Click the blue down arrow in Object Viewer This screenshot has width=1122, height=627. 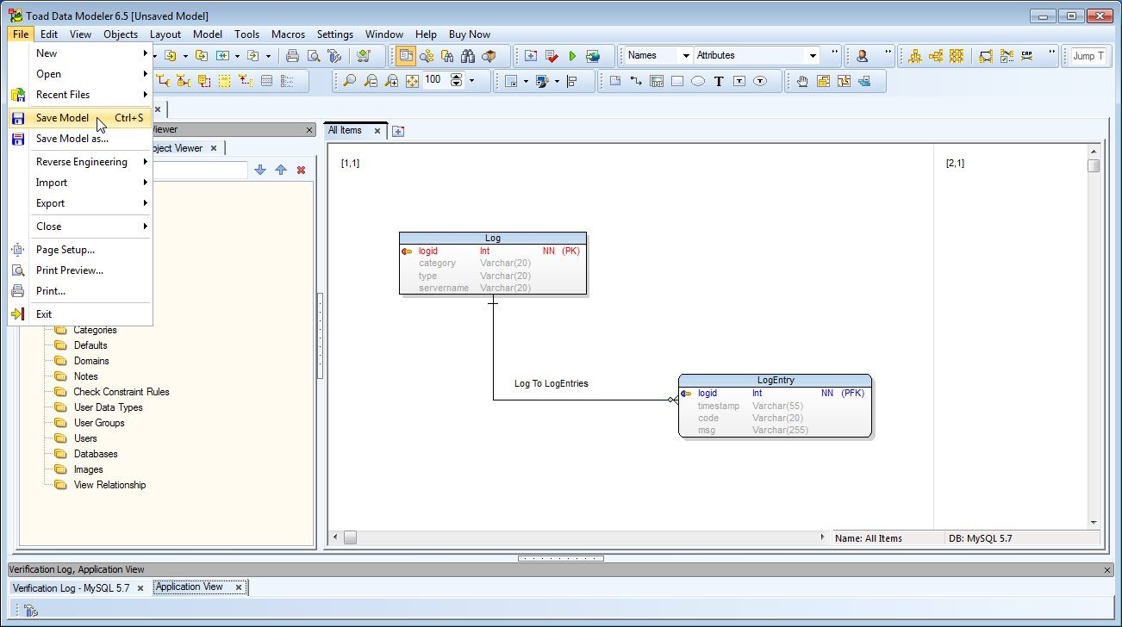[x=260, y=171]
